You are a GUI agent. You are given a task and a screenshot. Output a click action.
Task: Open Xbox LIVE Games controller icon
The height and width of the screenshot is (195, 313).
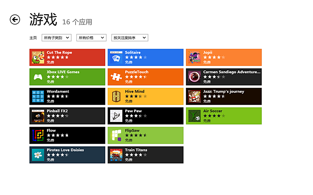click(x=38, y=77)
